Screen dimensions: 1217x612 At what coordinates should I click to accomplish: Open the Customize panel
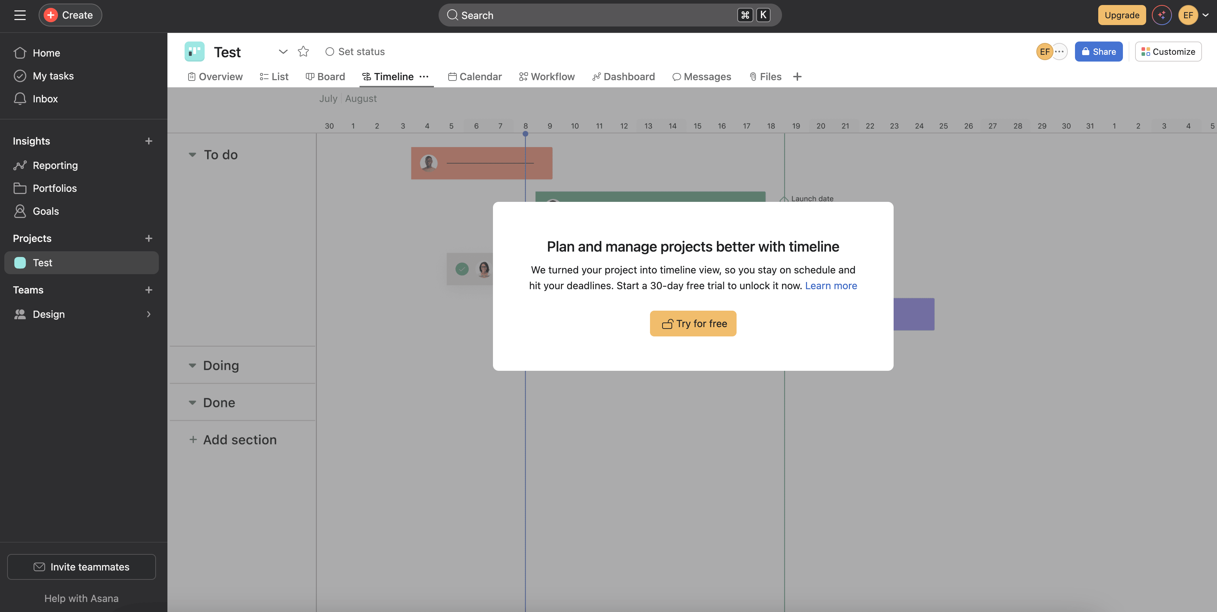point(1168,52)
